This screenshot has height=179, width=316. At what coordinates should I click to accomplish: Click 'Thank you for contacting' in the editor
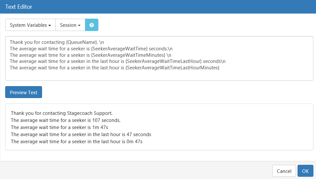pos(37,42)
